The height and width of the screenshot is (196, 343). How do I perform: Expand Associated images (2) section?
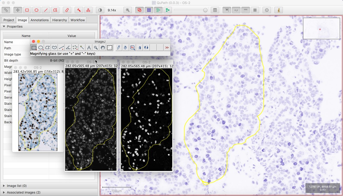point(4,192)
